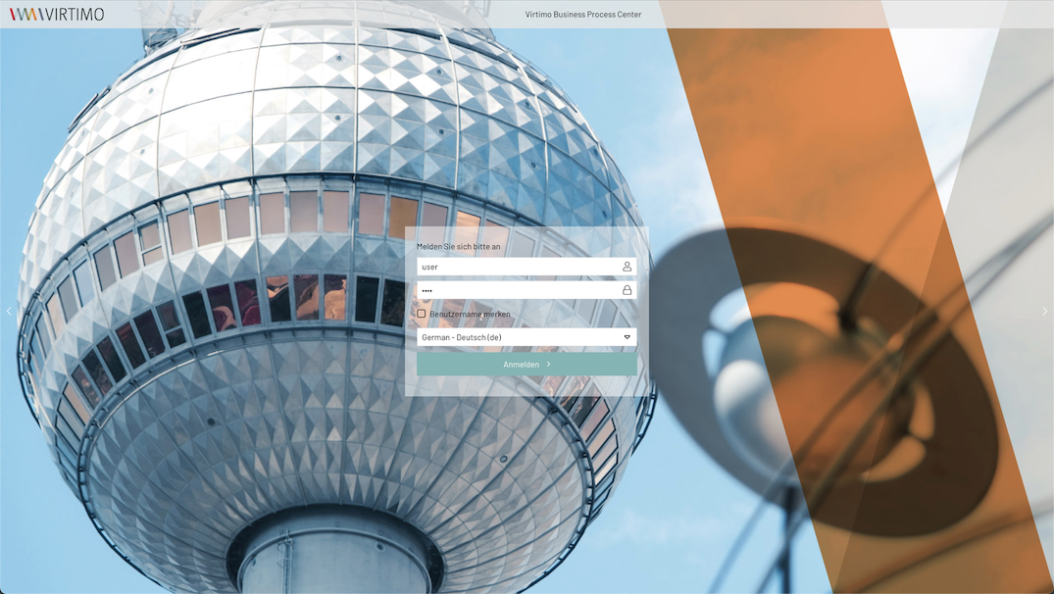Click the VIRTIMO wordmark text
This screenshot has height=594, width=1054.
point(74,14)
